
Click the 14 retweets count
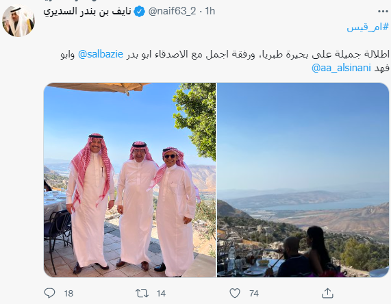coord(161,294)
